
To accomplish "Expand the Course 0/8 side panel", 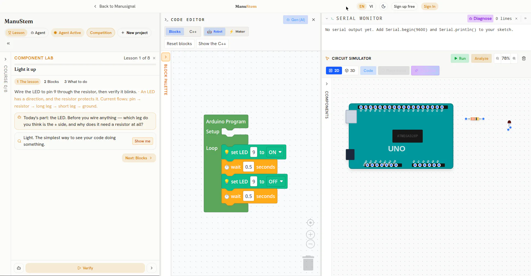I will click(5, 59).
